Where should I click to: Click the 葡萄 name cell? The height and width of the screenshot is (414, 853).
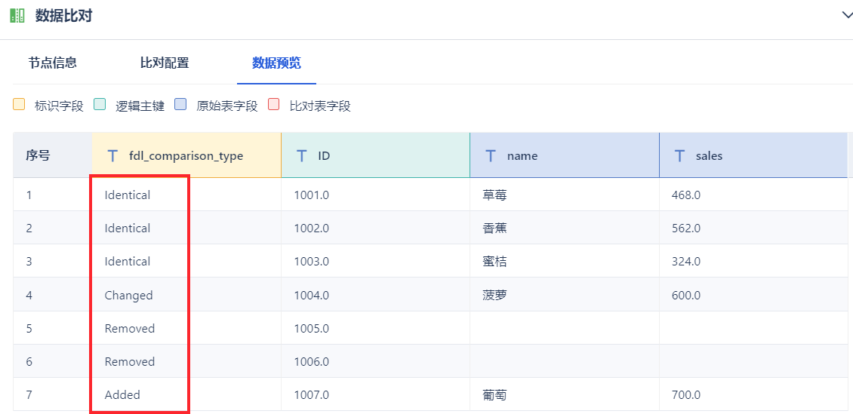tap(494, 394)
